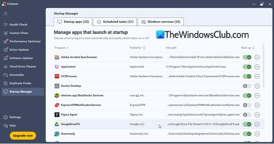Open more options for AppControl

pyautogui.click(x=257, y=67)
